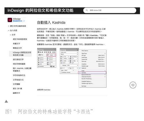Open 產生 QR 碼 sidebar page
The image size is (144, 121).
coord(17,89)
